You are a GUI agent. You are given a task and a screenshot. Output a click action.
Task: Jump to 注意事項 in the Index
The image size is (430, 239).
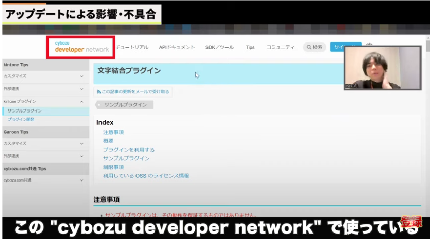click(x=113, y=132)
